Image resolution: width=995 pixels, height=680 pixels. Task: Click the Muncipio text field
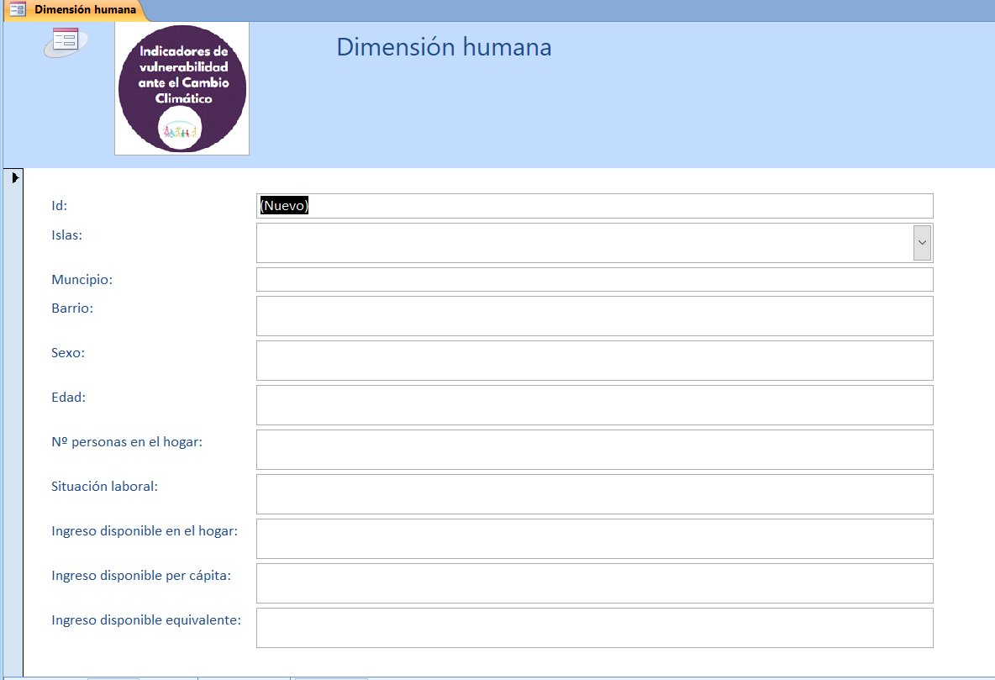(x=594, y=280)
